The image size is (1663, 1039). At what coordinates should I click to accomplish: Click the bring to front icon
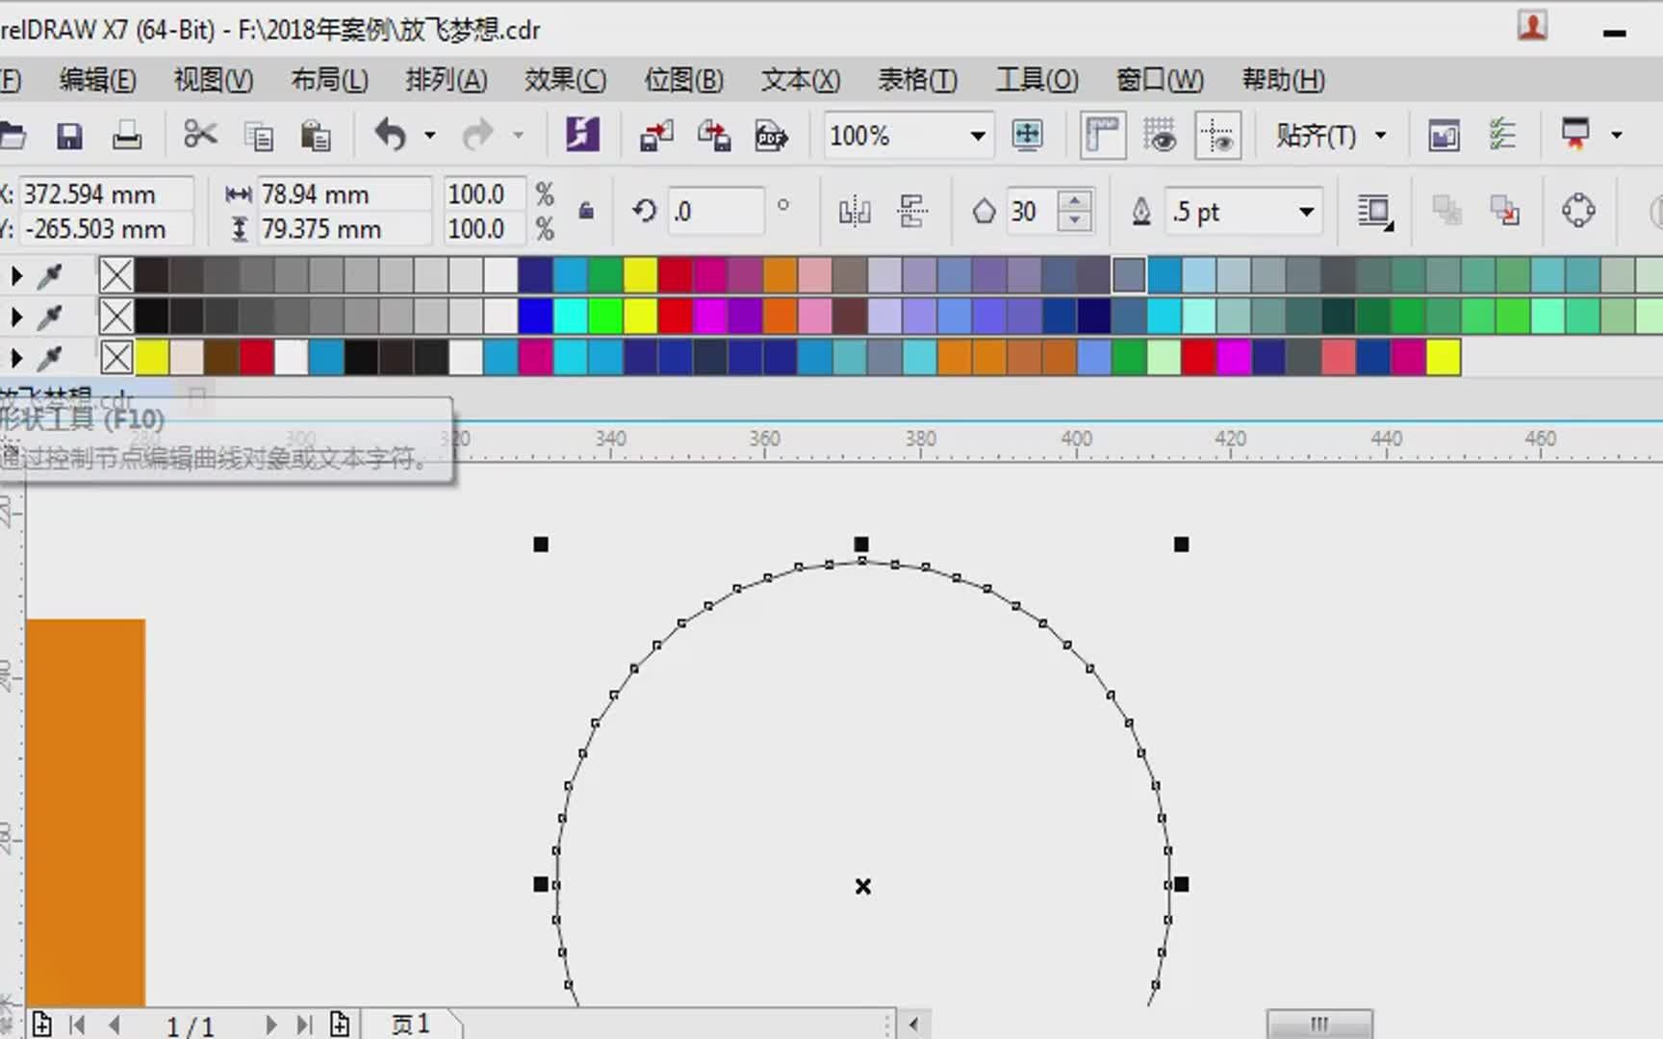click(1446, 211)
